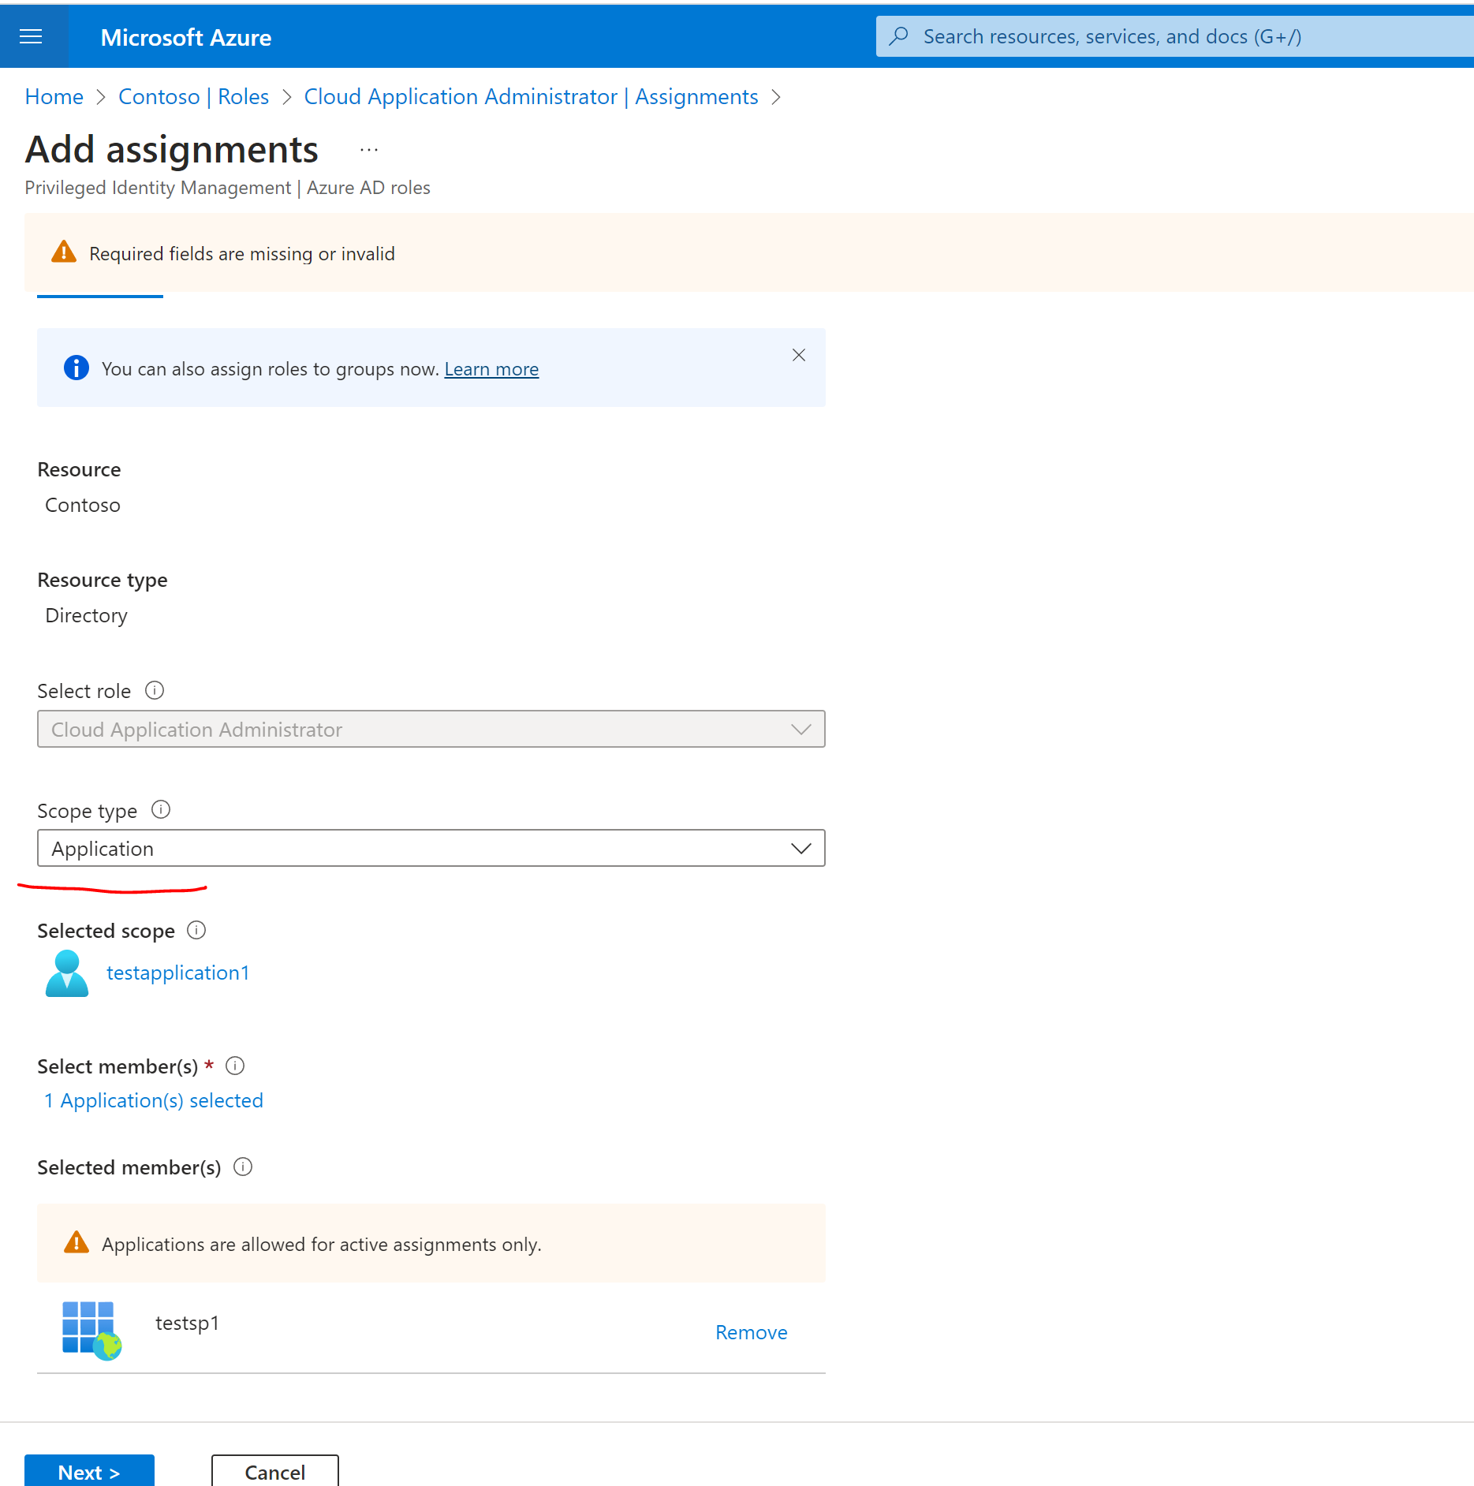The image size is (1474, 1486).
Task: Click the info icon next to Selected scope
Action: [x=196, y=930]
